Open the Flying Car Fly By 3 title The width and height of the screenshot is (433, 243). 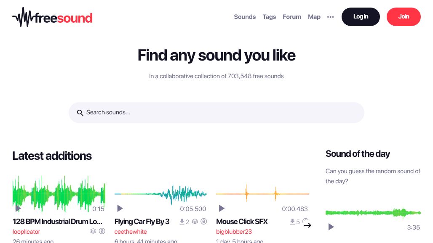coord(142,222)
